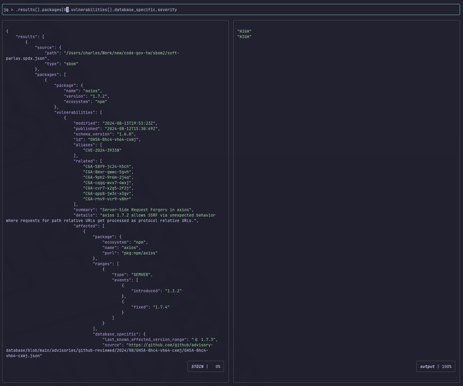Image resolution: width=463 pixels, height=386 pixels.
Task: Click the introduced "1.3.2" value
Action: point(173,291)
